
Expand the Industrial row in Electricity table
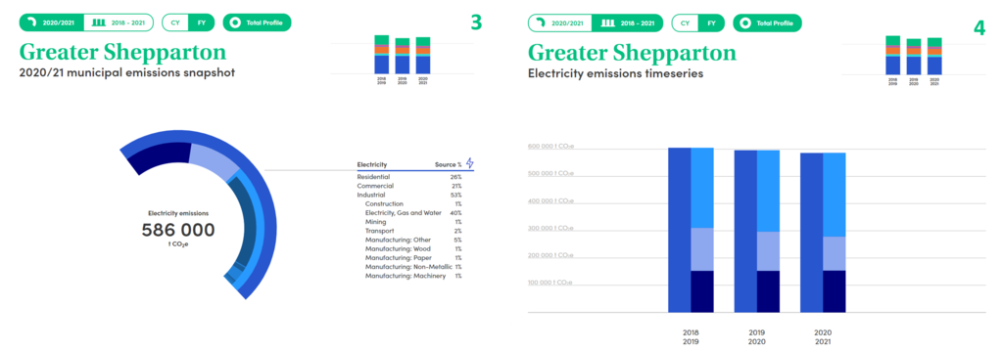click(409, 195)
